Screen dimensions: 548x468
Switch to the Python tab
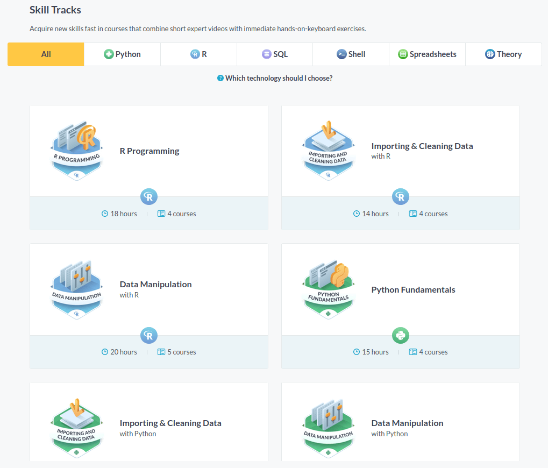(122, 54)
